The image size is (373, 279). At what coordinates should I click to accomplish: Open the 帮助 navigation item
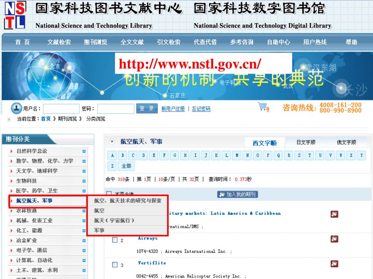click(352, 42)
